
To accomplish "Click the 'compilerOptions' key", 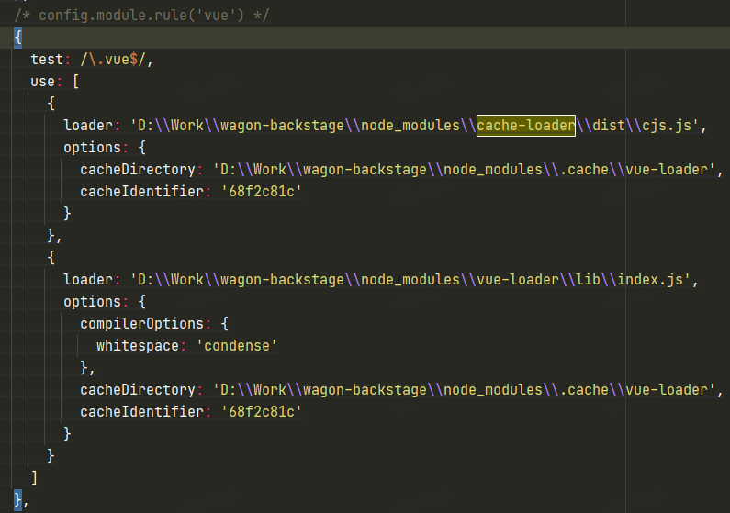I will pos(141,323).
